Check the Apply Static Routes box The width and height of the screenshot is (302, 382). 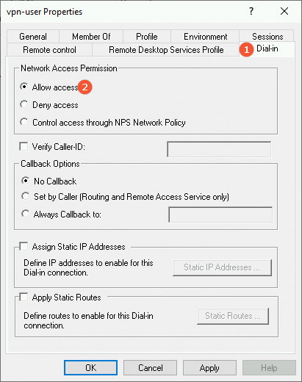tap(24, 297)
